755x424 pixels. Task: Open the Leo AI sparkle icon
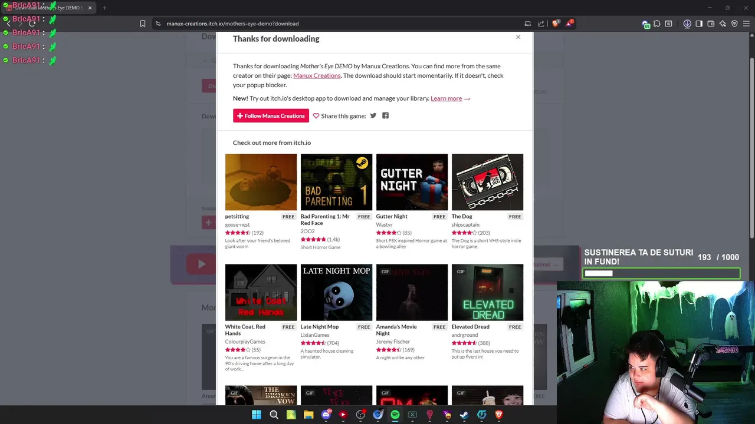(x=723, y=24)
